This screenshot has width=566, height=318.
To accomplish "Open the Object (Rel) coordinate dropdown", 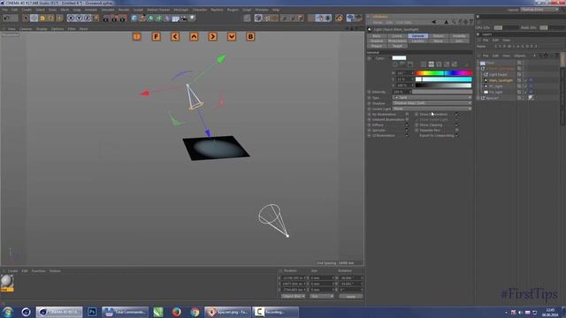I will [x=293, y=297].
